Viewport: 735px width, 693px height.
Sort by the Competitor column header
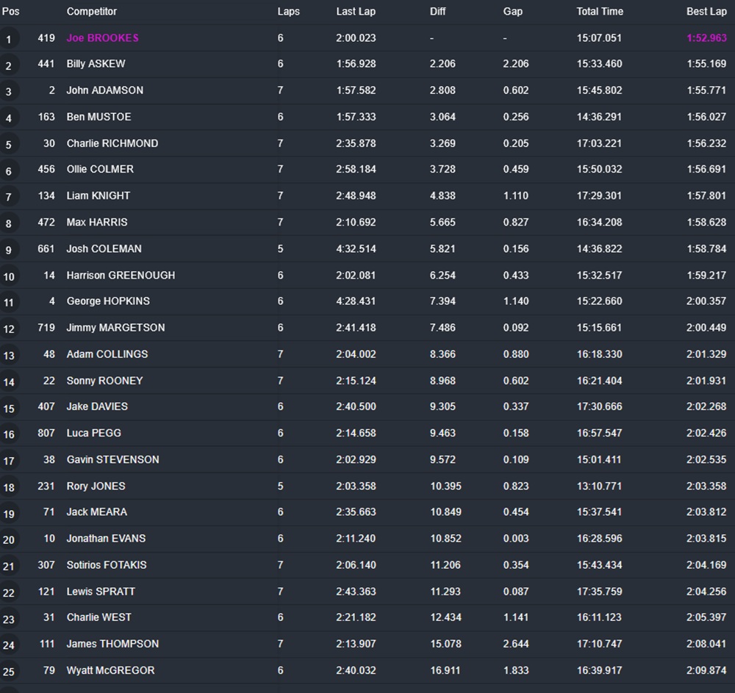coord(92,12)
